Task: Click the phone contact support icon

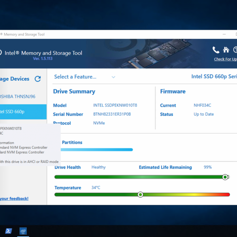Action: point(216,50)
